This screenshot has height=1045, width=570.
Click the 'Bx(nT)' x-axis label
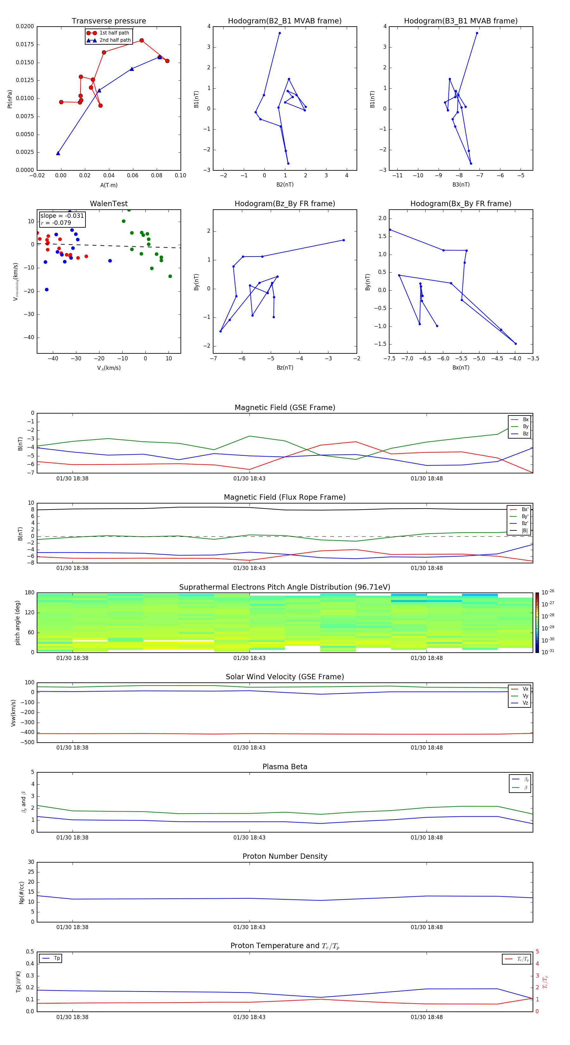[x=461, y=368]
